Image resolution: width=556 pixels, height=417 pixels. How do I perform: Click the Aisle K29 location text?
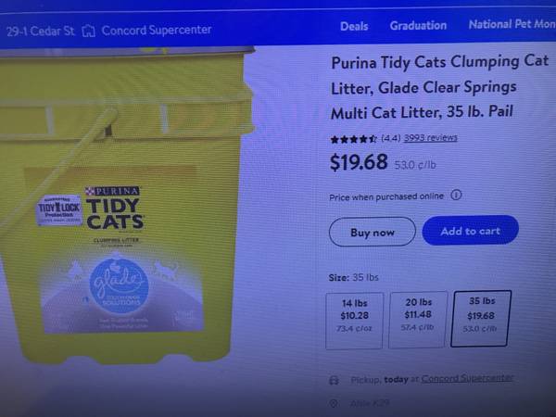click(370, 403)
